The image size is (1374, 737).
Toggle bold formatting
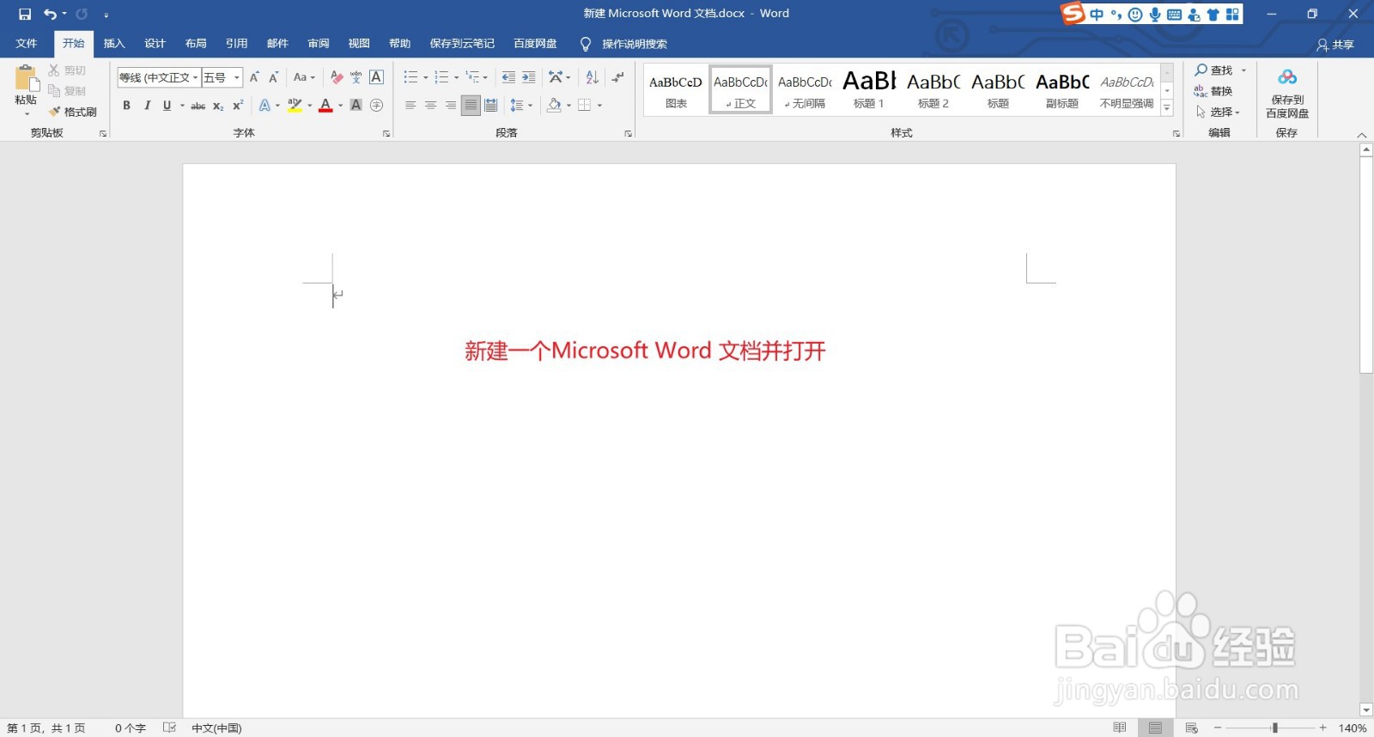(126, 106)
